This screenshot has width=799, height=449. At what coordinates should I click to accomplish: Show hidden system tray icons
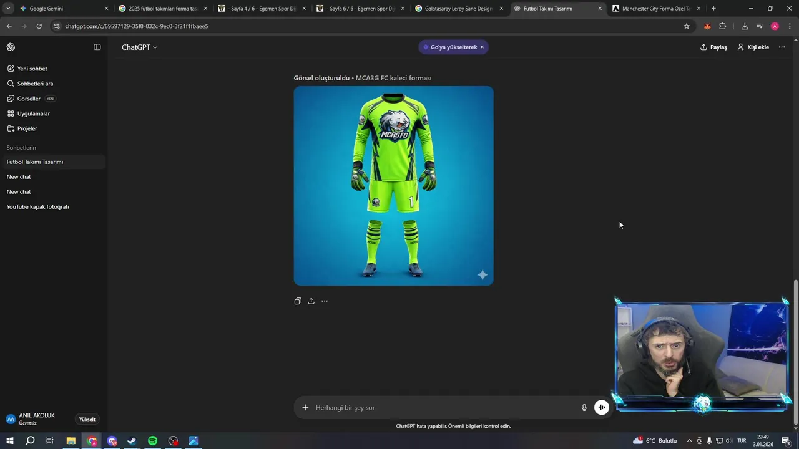tap(689, 441)
